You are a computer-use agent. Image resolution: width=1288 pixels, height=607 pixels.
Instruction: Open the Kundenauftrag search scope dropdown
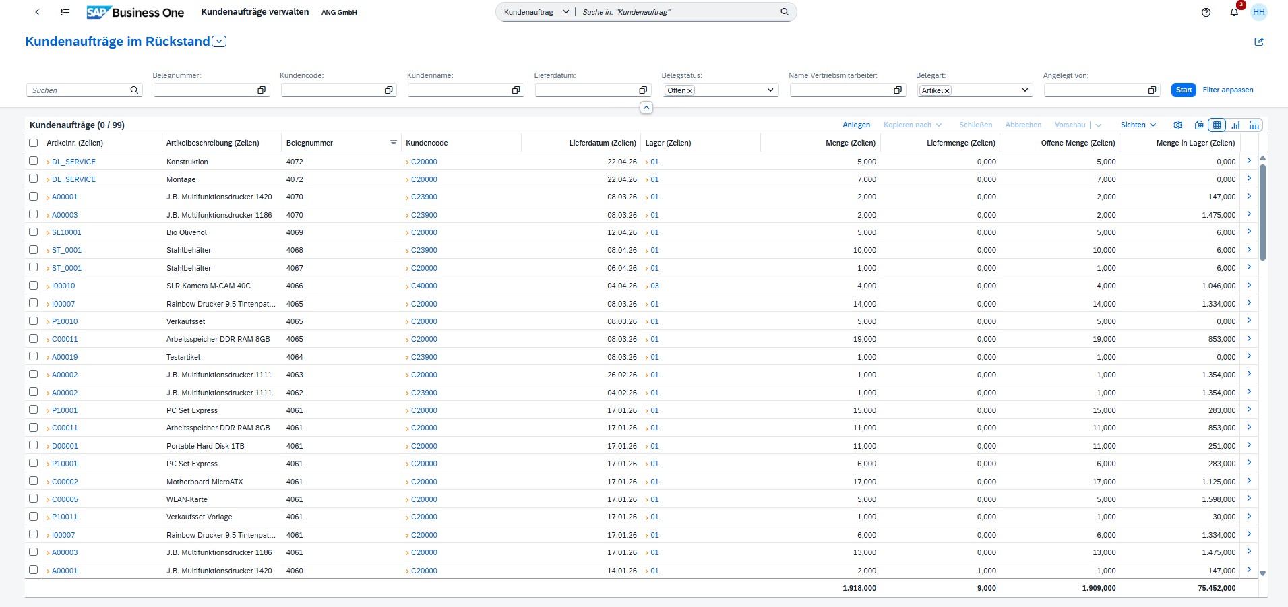(x=565, y=12)
